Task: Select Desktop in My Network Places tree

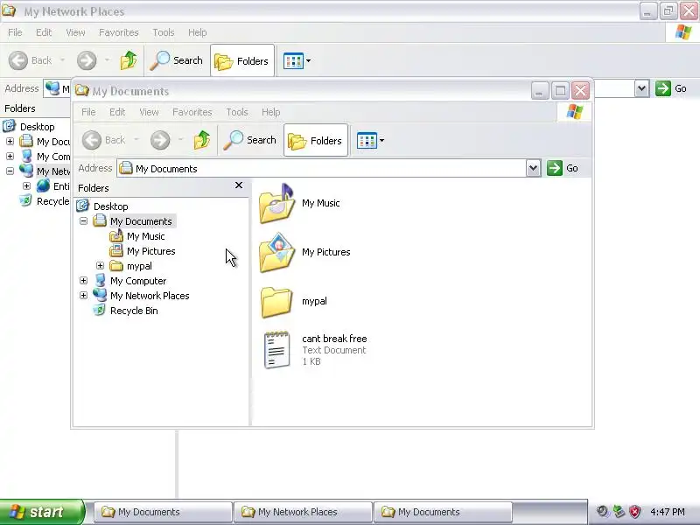Action: coord(38,127)
